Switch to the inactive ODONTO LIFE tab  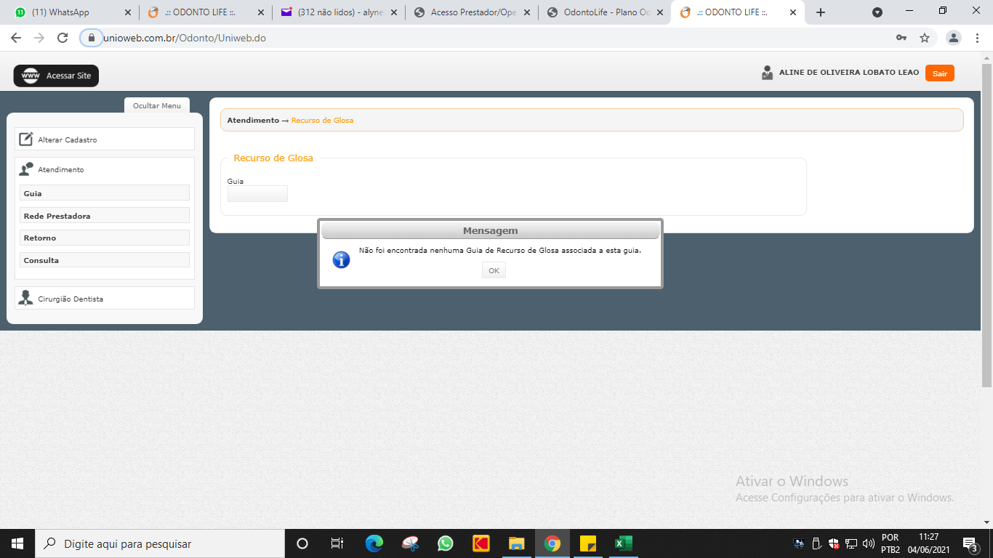(206, 12)
